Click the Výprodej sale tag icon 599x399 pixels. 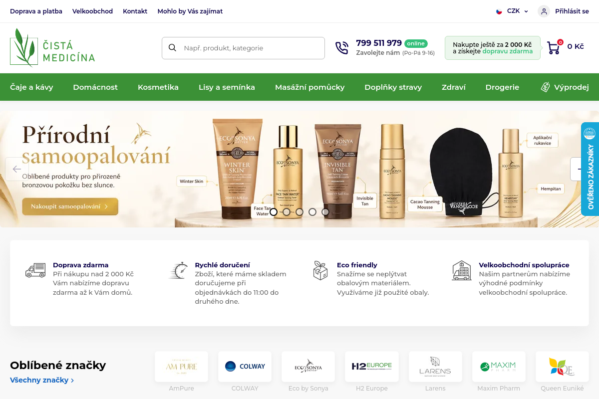[546, 87]
